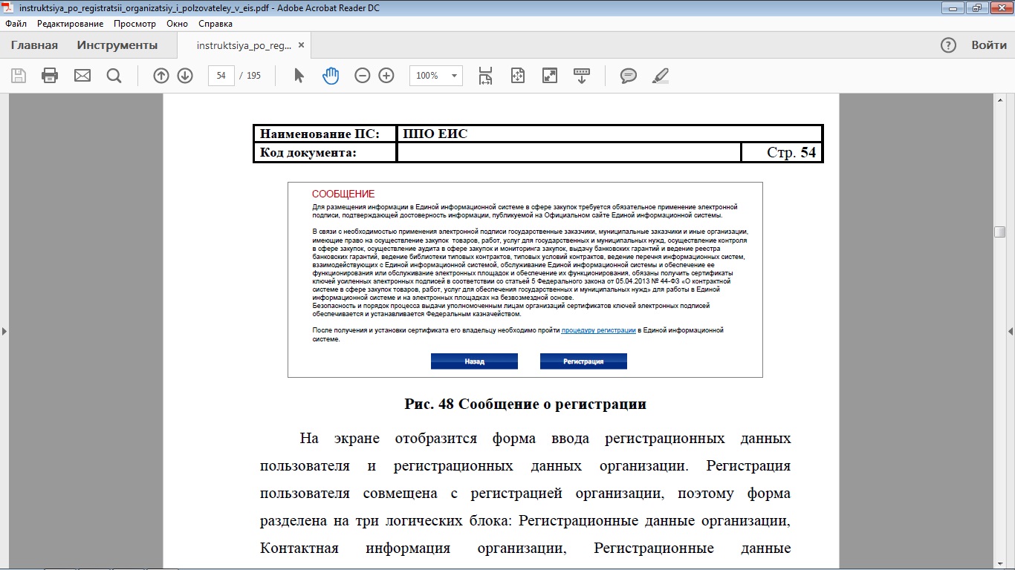The image size is (1015, 570).
Task: Go to next page with down arrow
Action: (x=185, y=76)
